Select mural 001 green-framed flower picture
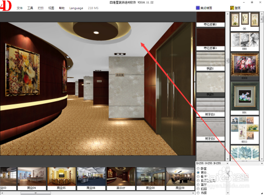264x195 pixels. click(244, 98)
